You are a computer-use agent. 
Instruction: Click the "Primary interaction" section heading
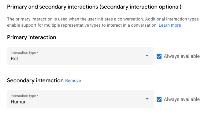pyautogui.click(x=32, y=37)
